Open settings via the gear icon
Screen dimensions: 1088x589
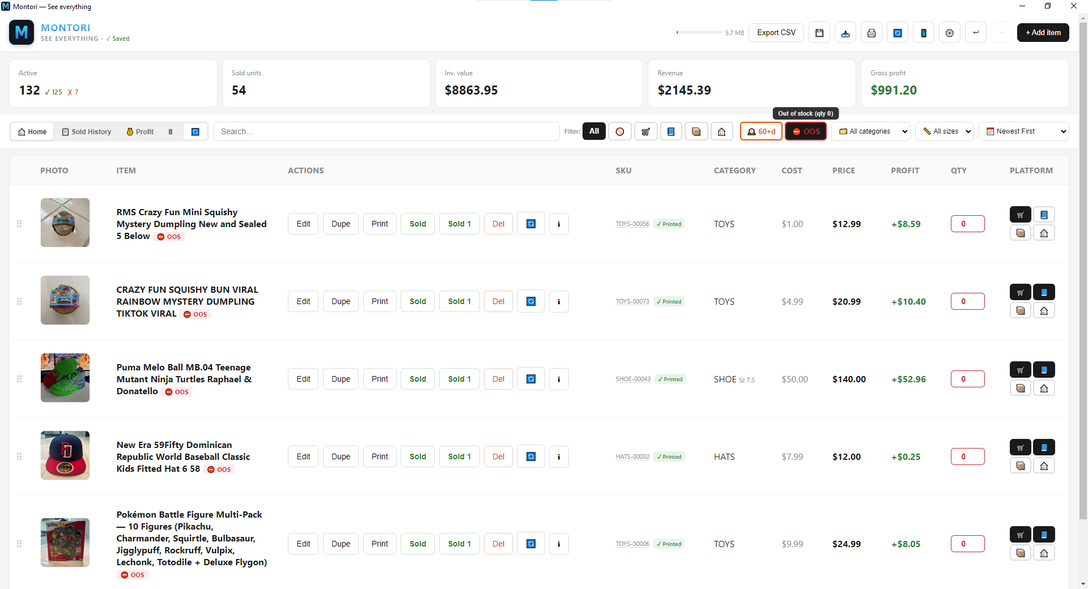[x=950, y=33]
